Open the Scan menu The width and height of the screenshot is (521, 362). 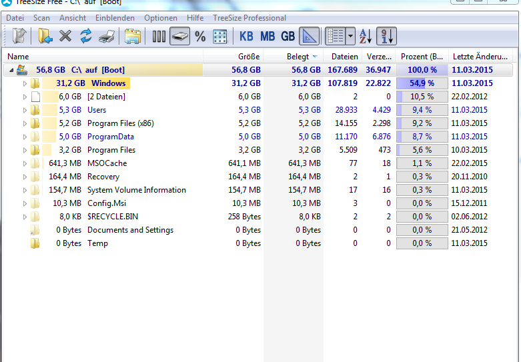tap(41, 18)
